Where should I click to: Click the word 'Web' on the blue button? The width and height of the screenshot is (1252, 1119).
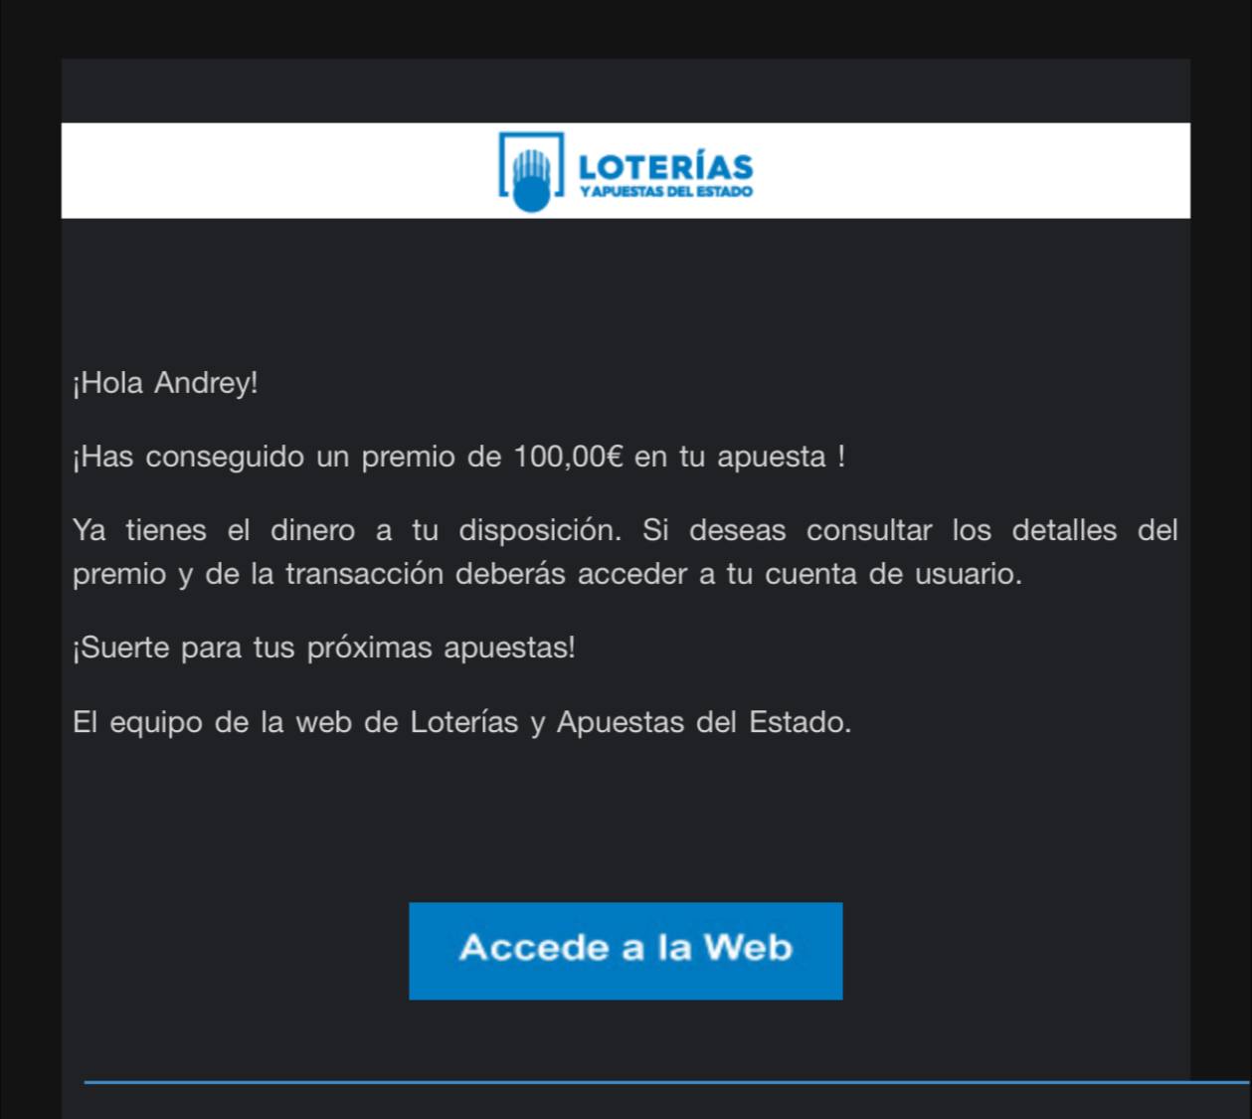[x=748, y=947]
